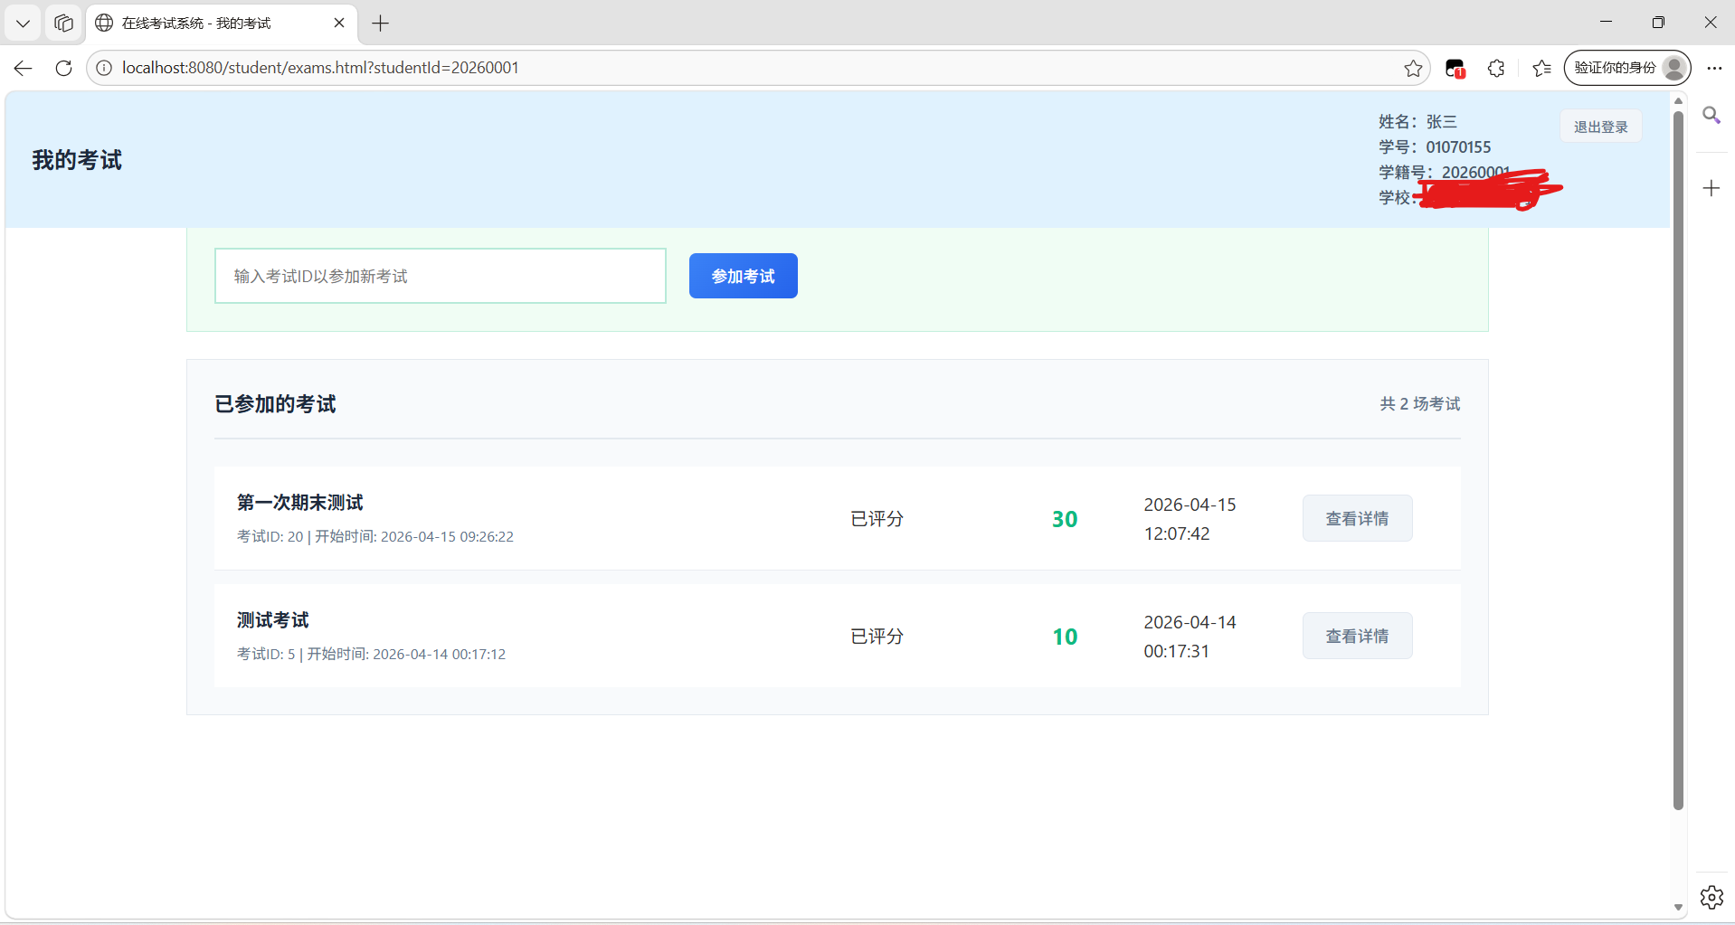Click the sidebar plus icon to add an app
The image size is (1735, 925).
1711,188
